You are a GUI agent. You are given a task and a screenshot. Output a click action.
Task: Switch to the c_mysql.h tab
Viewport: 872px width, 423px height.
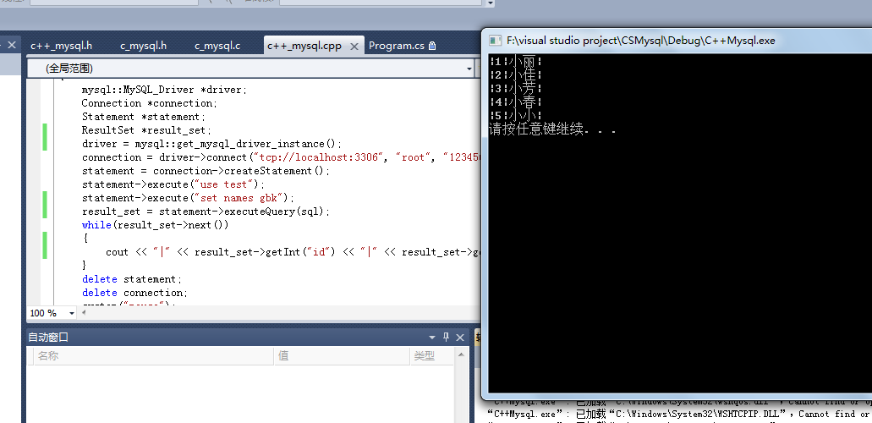click(143, 46)
